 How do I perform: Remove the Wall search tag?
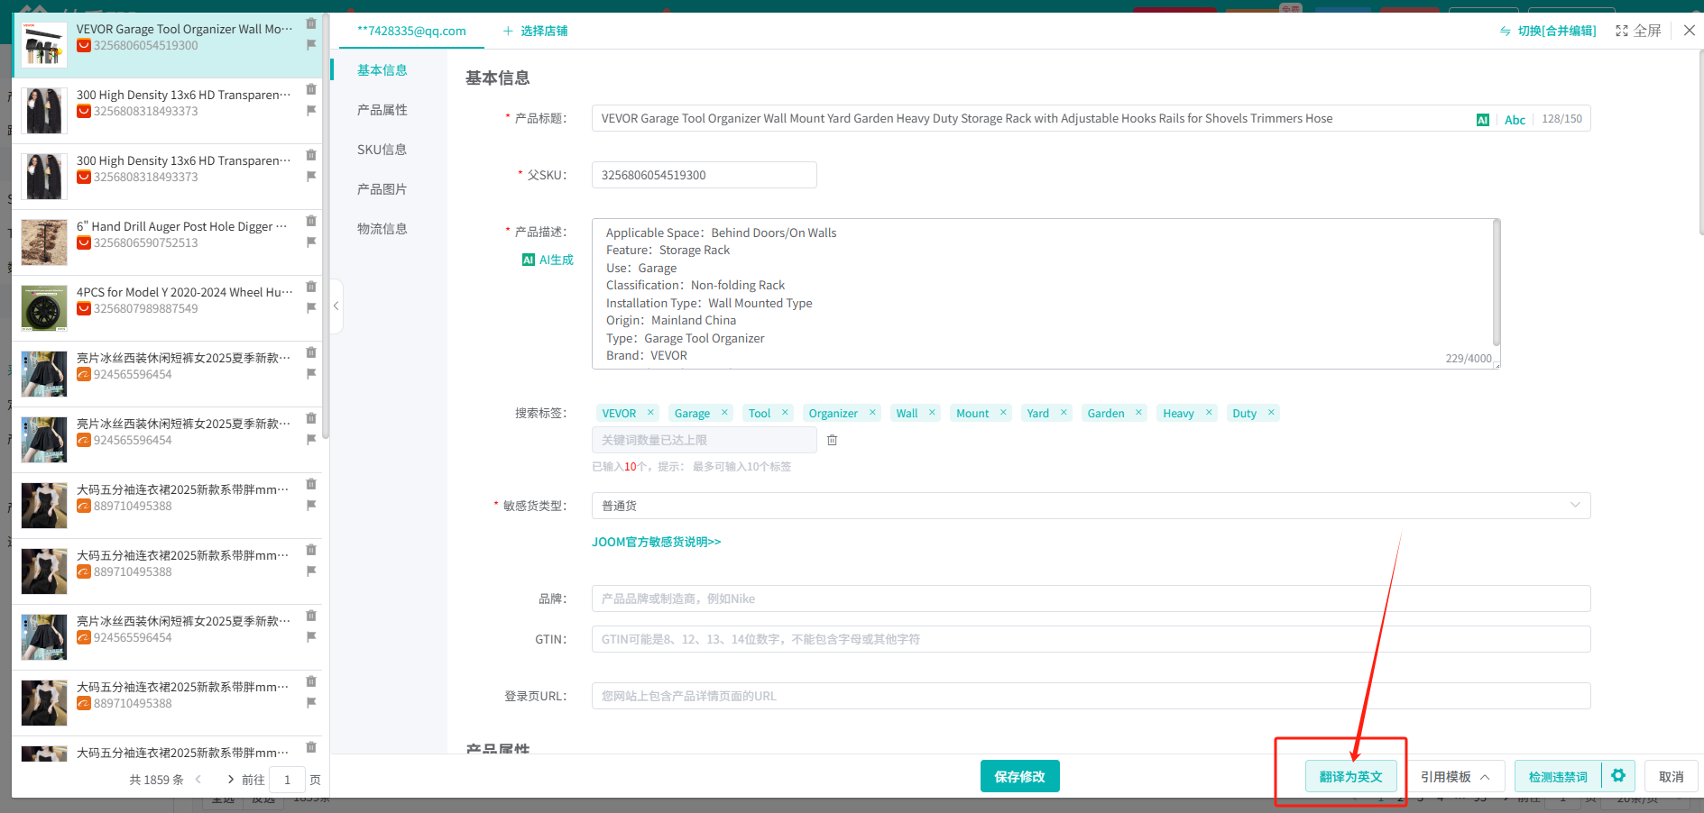[932, 412]
